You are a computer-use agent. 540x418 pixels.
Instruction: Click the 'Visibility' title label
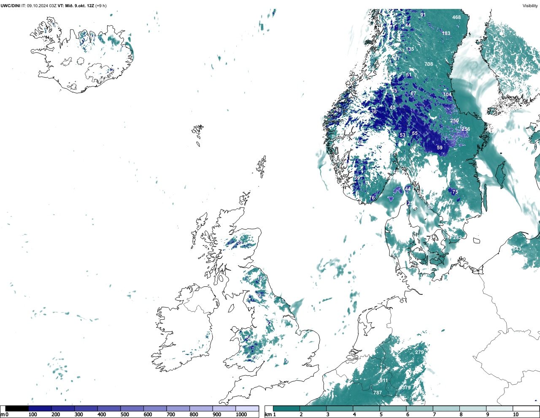(x=530, y=6)
